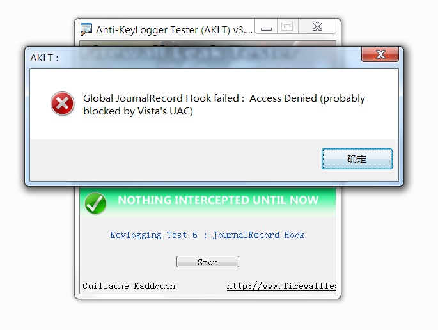Click the word 'JournalRecord Hook' in the blue test label
This screenshot has height=330, width=438.
click(x=259, y=235)
